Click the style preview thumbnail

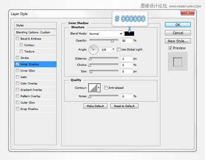click(x=178, y=62)
